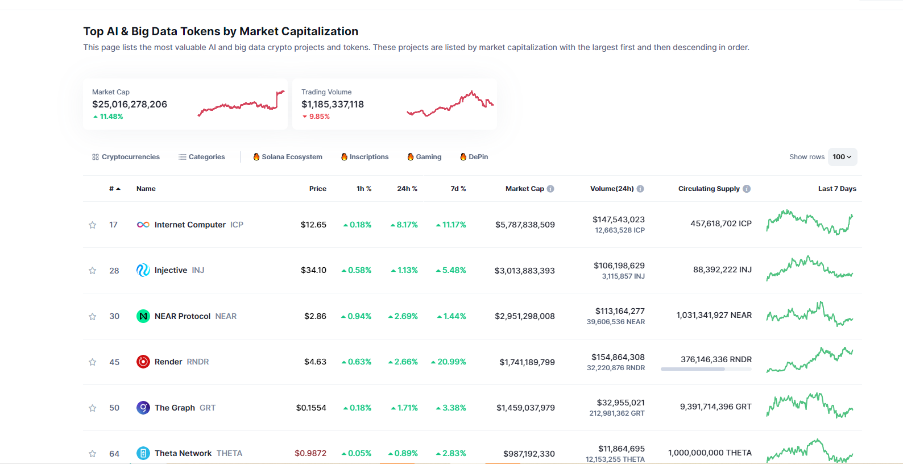Open Injective coin page
Screen dimensions: 903x464
point(171,270)
